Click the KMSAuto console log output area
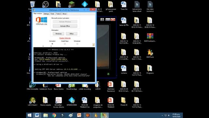This screenshot has width=209, height=118. (x=64, y=65)
